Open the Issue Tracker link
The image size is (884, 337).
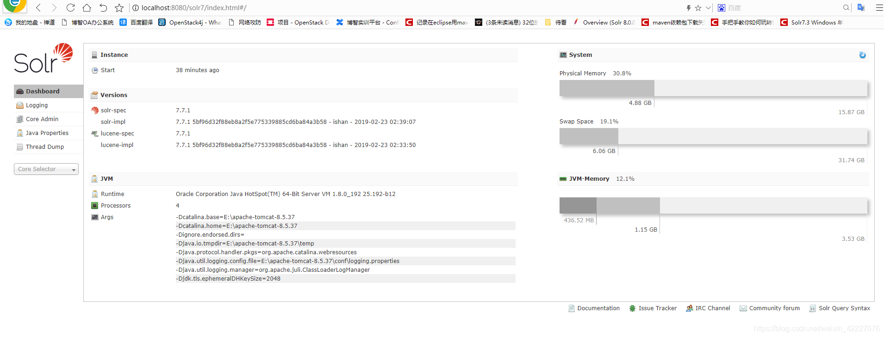pyautogui.click(x=653, y=308)
